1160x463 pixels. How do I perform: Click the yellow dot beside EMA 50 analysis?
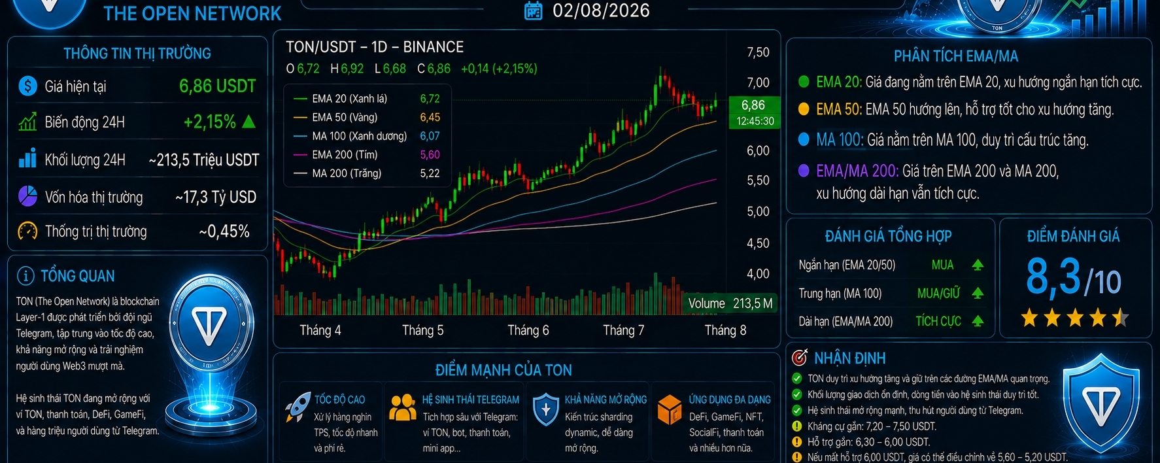point(804,109)
